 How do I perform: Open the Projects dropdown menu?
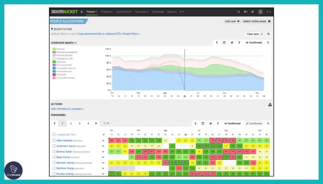pos(107,12)
